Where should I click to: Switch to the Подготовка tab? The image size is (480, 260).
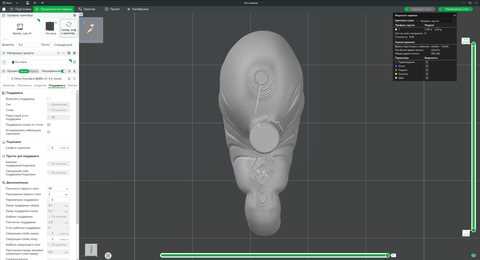click(x=20, y=9)
